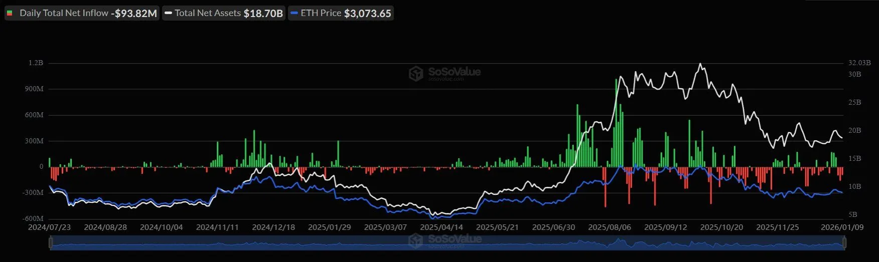Click the $18.70B Total Net Assets value
879x262 pixels.
263,14
